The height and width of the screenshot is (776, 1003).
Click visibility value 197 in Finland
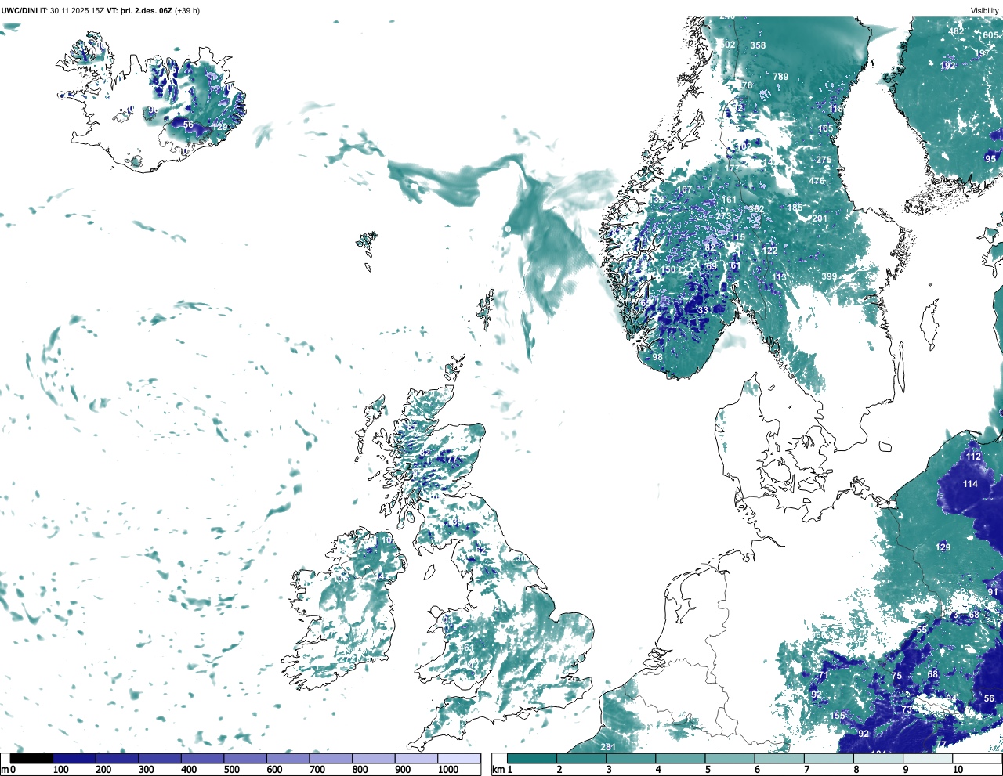982,53
